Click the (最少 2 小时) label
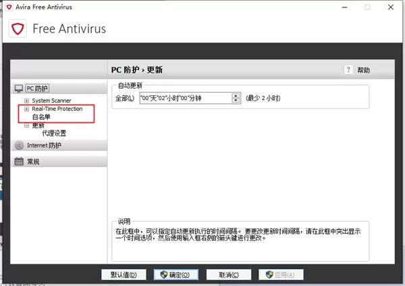 (263, 98)
